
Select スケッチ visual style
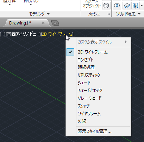click(98, 106)
